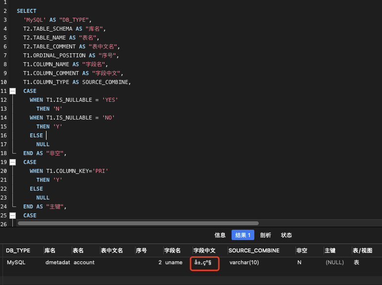
Task: Select the N cell under 非空
Action: pos(299,262)
